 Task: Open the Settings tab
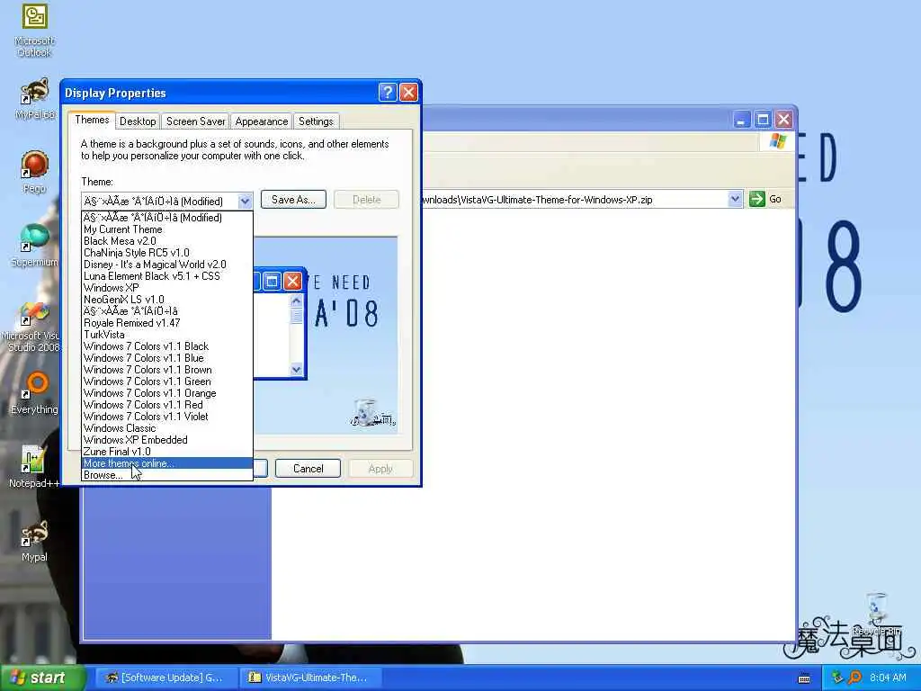coord(316,121)
